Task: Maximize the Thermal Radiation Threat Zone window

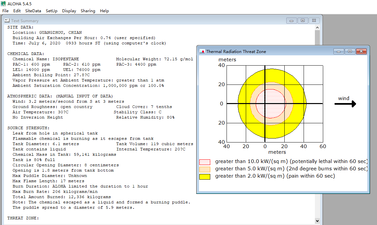Action: point(350,51)
